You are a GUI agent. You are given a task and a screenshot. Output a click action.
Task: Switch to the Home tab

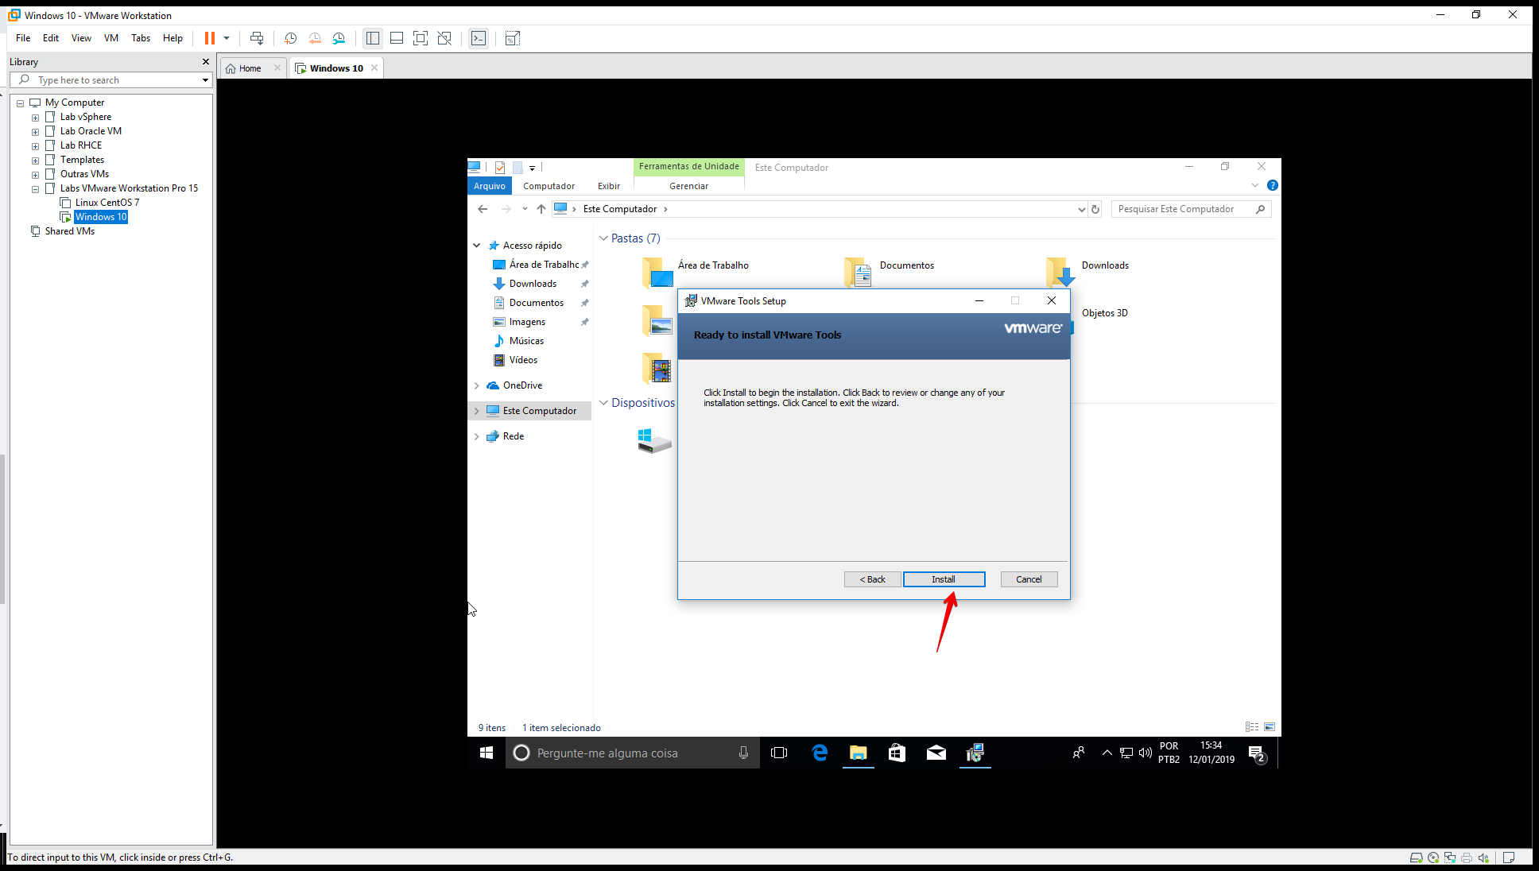click(x=250, y=68)
